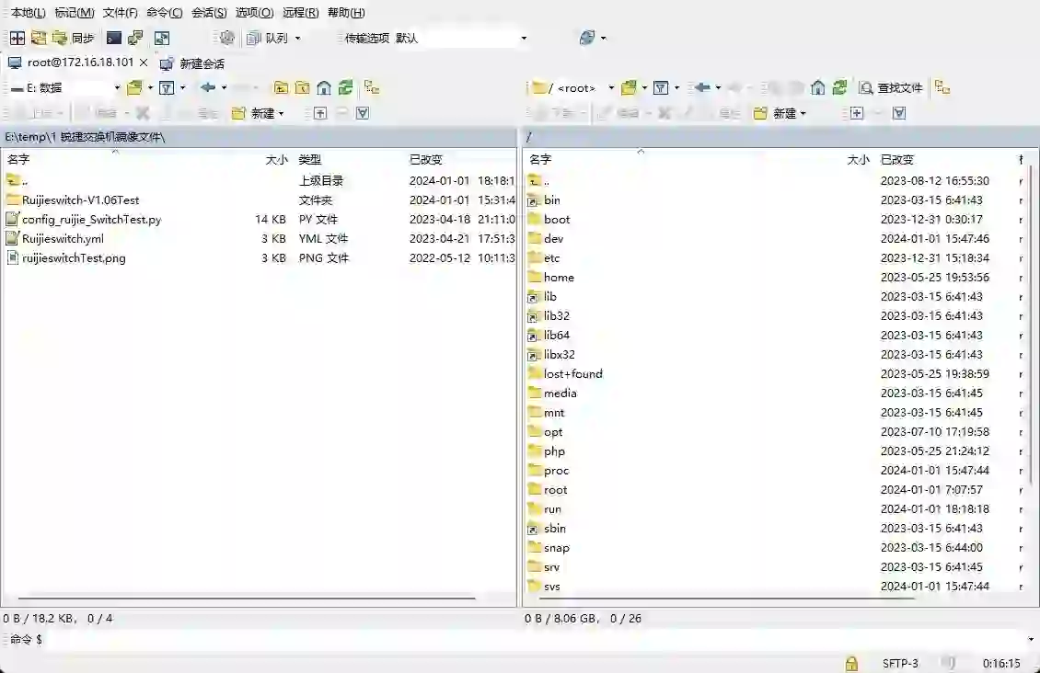Open the terminal console icon in toolbar
This screenshot has width=1040, height=673.
(114, 38)
